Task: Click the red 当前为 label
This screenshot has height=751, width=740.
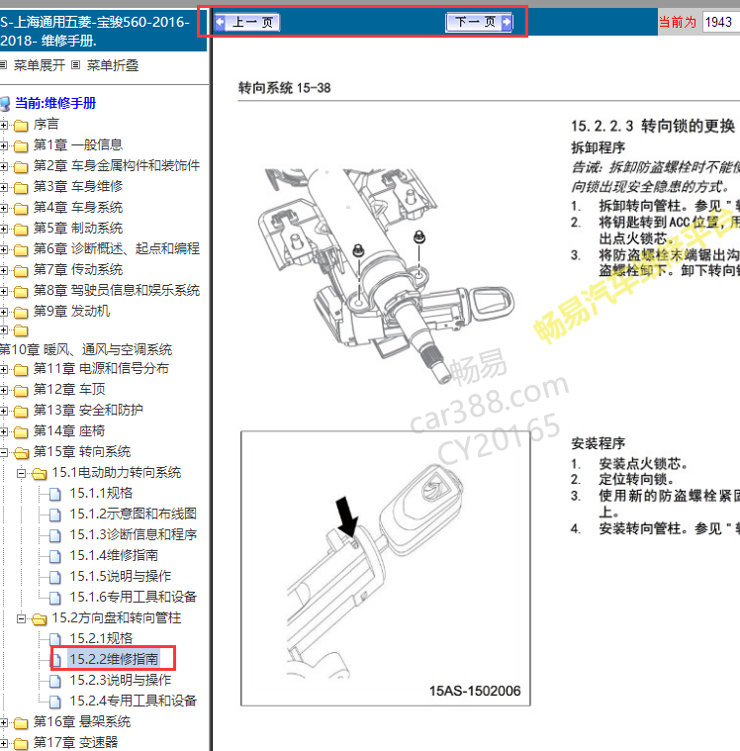Action: point(678,22)
